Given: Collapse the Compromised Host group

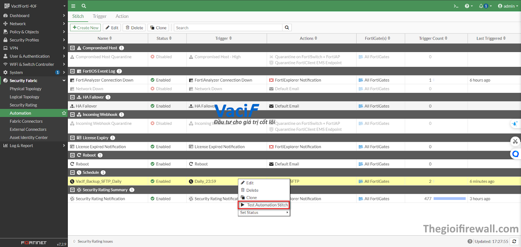Looking at the screenshot, I should 73,48.
